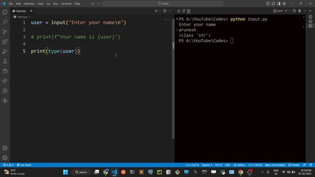Close the terminal panel

click(310, 11)
